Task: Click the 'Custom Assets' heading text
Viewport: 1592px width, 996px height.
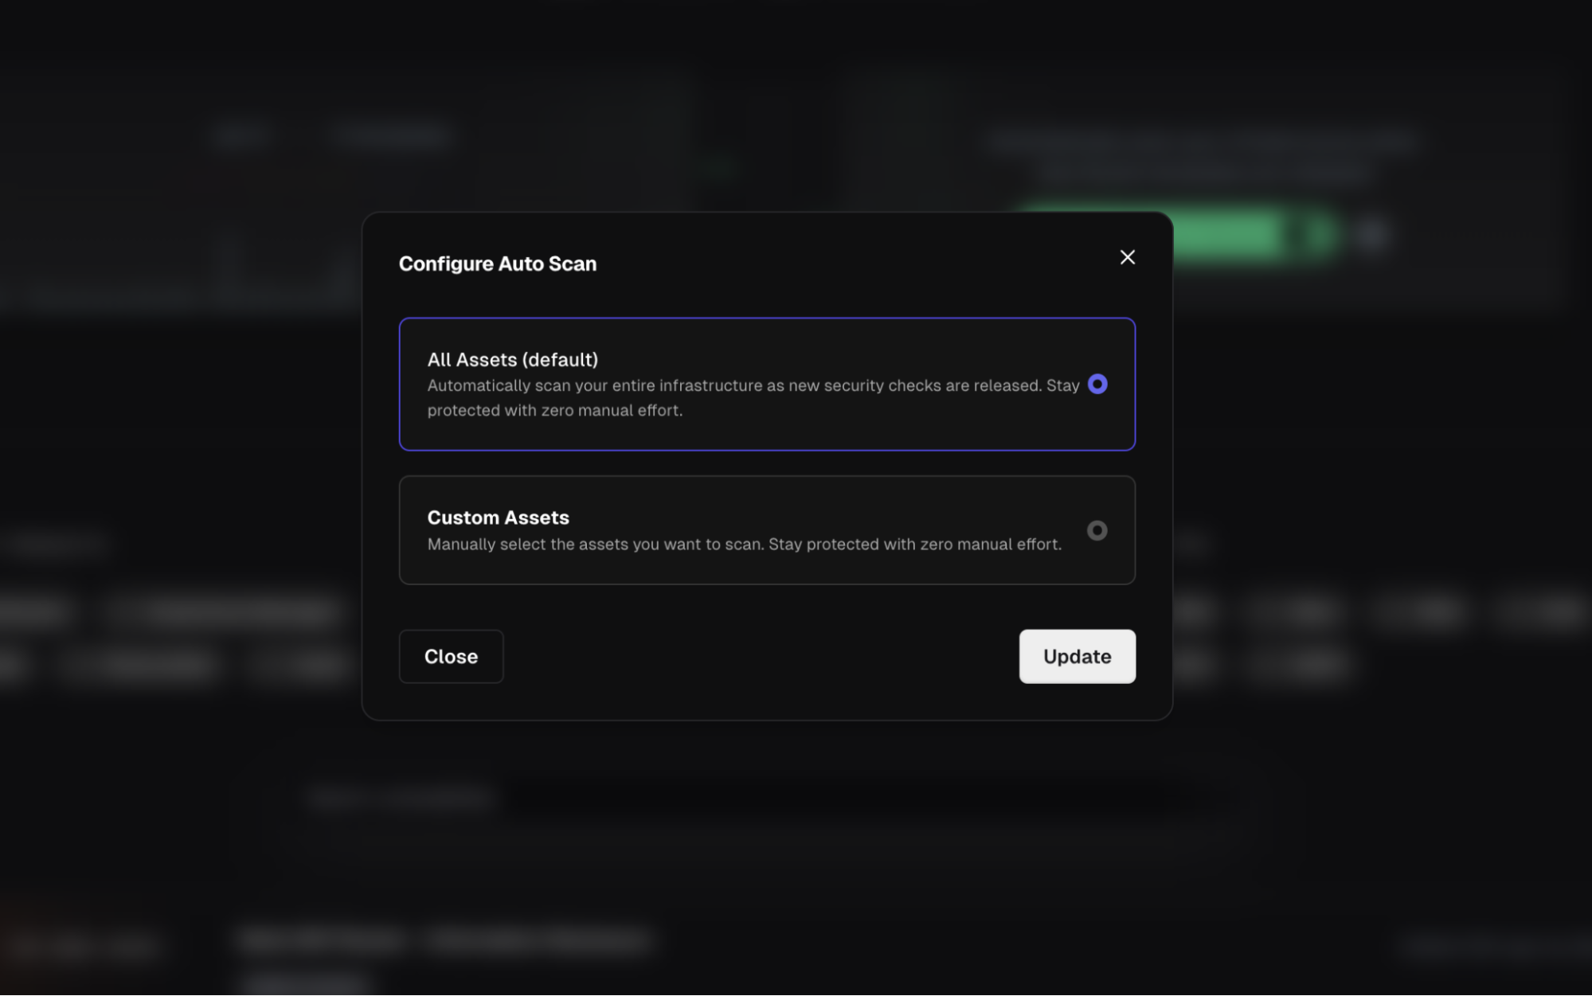Action: 498,518
